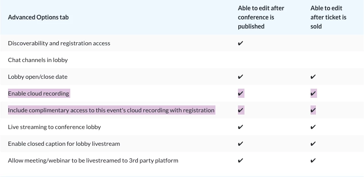Click the published checkmark for complimentary recording access row
The width and height of the screenshot is (364, 177).
pos(241,110)
